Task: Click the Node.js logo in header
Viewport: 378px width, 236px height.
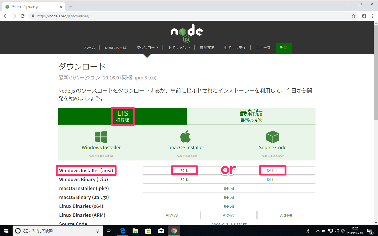Action: pyautogui.click(x=187, y=33)
